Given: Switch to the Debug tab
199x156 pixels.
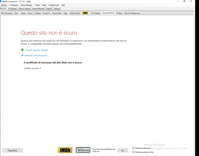Looking at the screenshot, I should (57, 8).
